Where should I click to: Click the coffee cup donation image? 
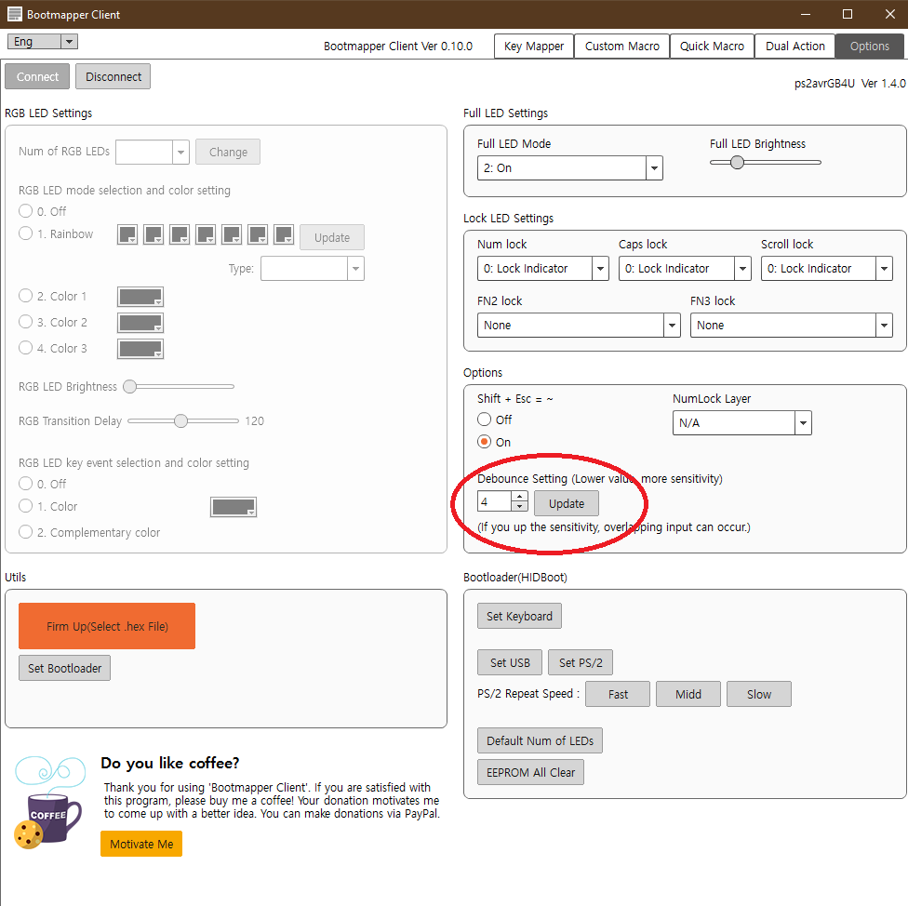(48, 805)
